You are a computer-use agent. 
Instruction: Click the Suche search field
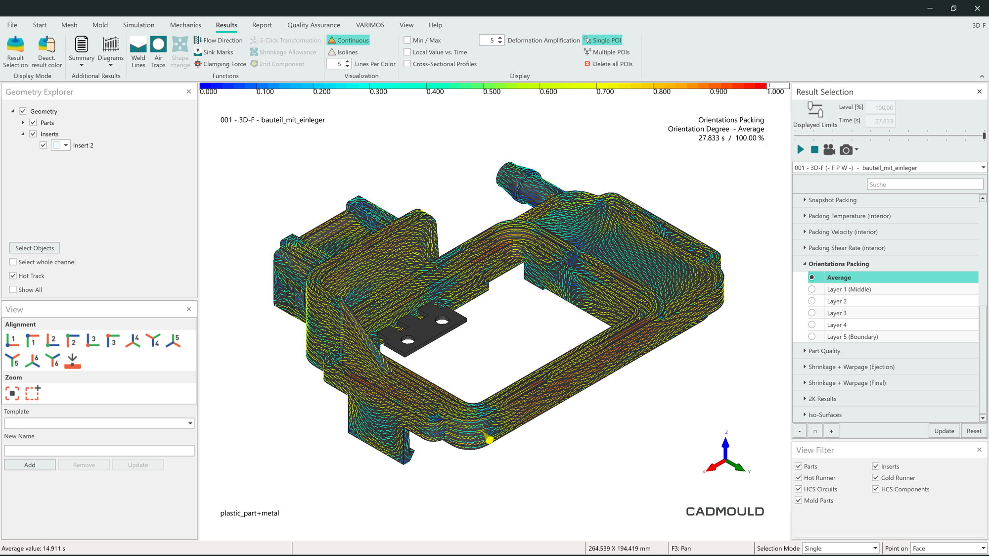[x=925, y=185]
